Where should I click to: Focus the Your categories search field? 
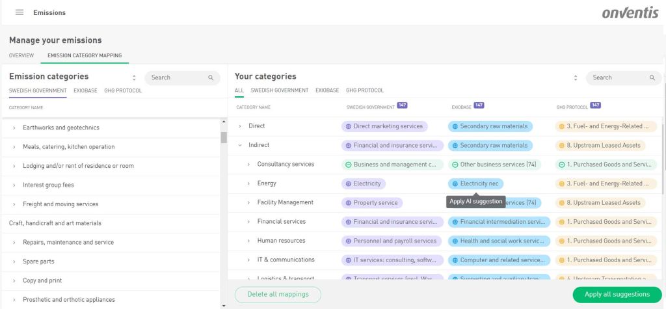(x=618, y=78)
